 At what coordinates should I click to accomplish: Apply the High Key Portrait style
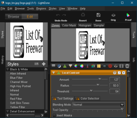click(x=20, y=86)
